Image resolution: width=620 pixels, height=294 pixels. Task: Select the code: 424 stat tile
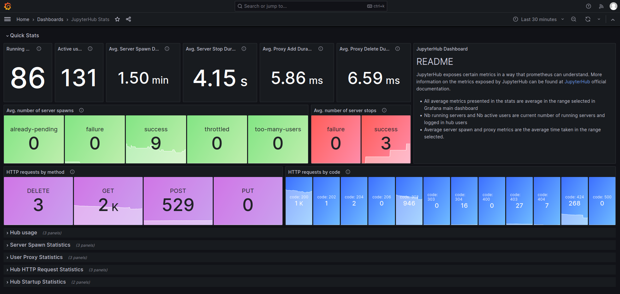click(575, 201)
